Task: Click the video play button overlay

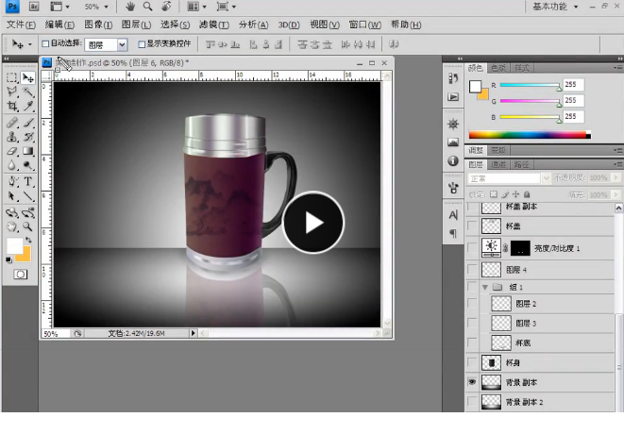Action: pyautogui.click(x=313, y=223)
